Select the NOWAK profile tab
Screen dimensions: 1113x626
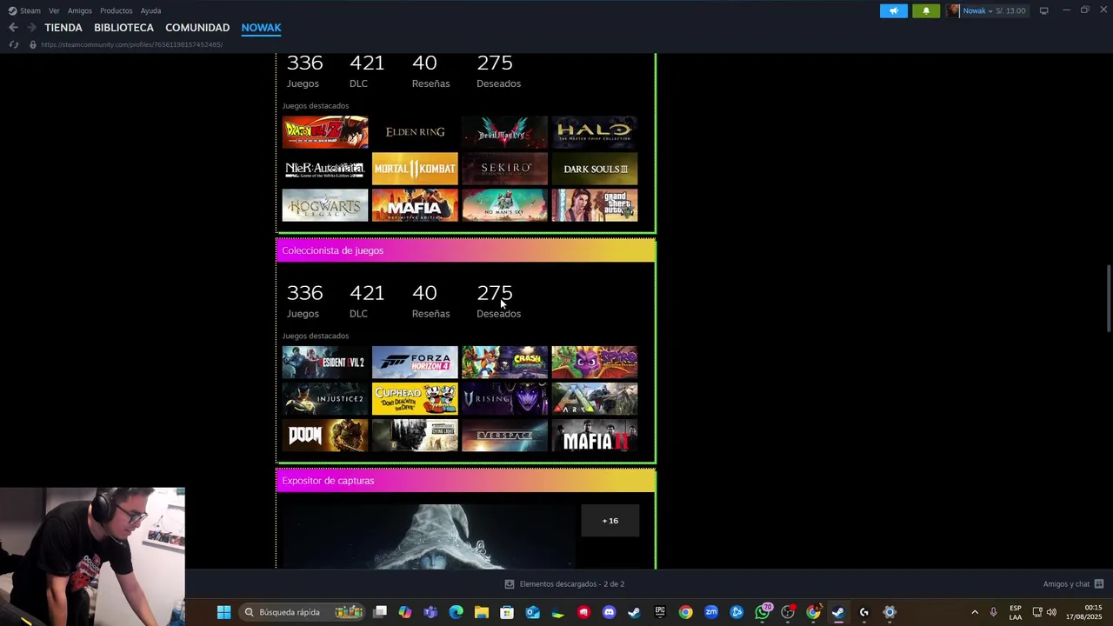point(261,28)
